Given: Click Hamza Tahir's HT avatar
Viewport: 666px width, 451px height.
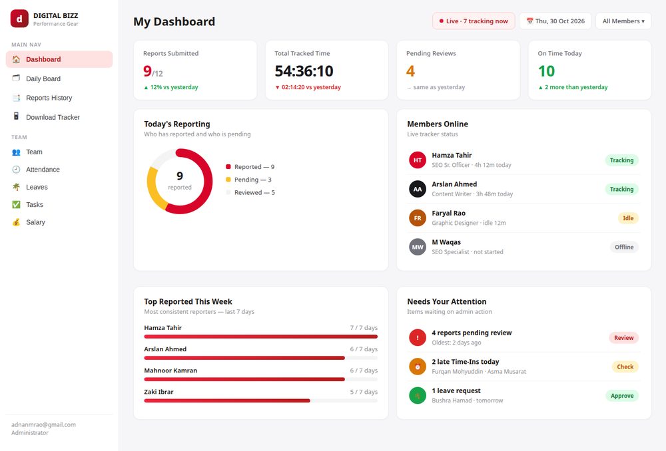Looking at the screenshot, I should [x=418, y=160].
